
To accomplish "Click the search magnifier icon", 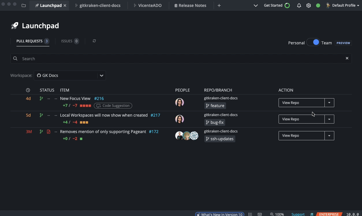I will 15,58.
